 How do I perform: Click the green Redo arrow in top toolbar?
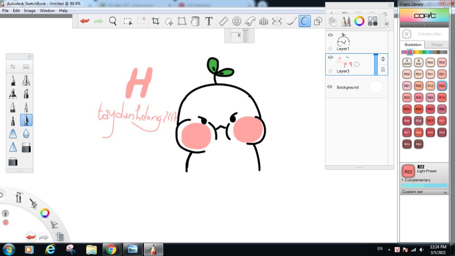click(98, 21)
